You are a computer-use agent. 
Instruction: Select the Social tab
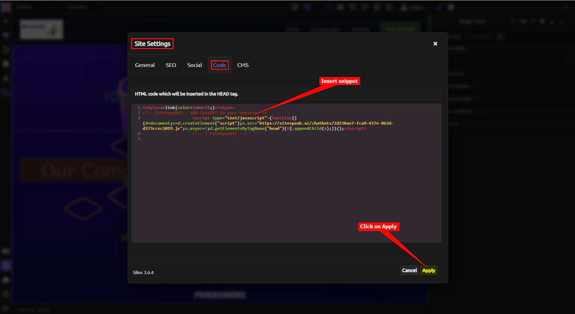point(194,65)
